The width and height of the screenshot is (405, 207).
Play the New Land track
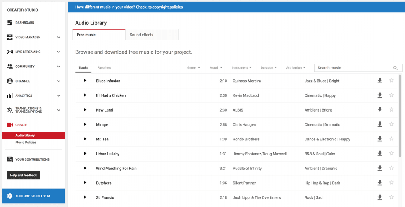point(85,110)
